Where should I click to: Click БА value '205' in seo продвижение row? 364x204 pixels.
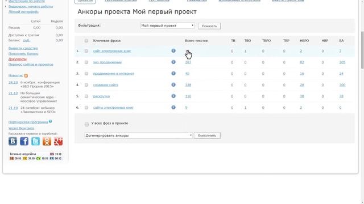342,62
